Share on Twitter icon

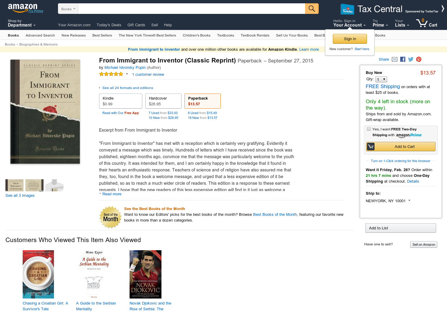coord(411,59)
